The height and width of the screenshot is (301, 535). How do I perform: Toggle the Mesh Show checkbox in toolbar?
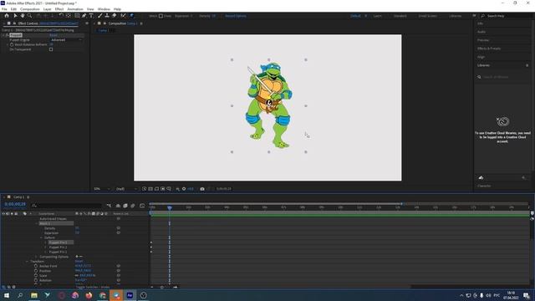coord(160,16)
